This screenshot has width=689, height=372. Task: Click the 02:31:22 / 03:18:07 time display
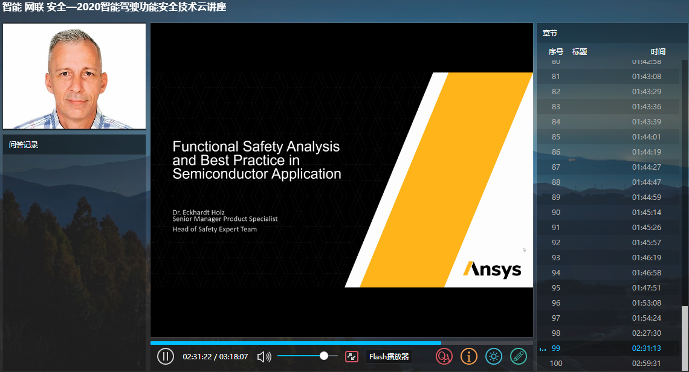215,357
